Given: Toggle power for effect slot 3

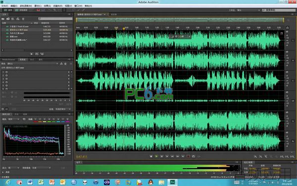Looking at the screenshot, I should tap(6, 79).
